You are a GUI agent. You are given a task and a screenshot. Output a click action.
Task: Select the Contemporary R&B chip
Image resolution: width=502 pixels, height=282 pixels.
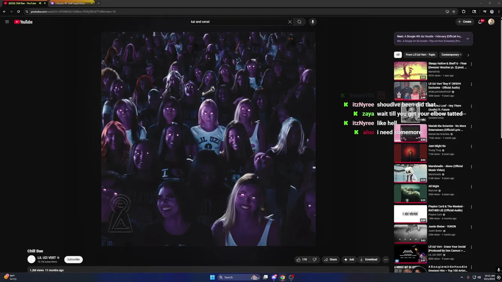click(x=451, y=55)
